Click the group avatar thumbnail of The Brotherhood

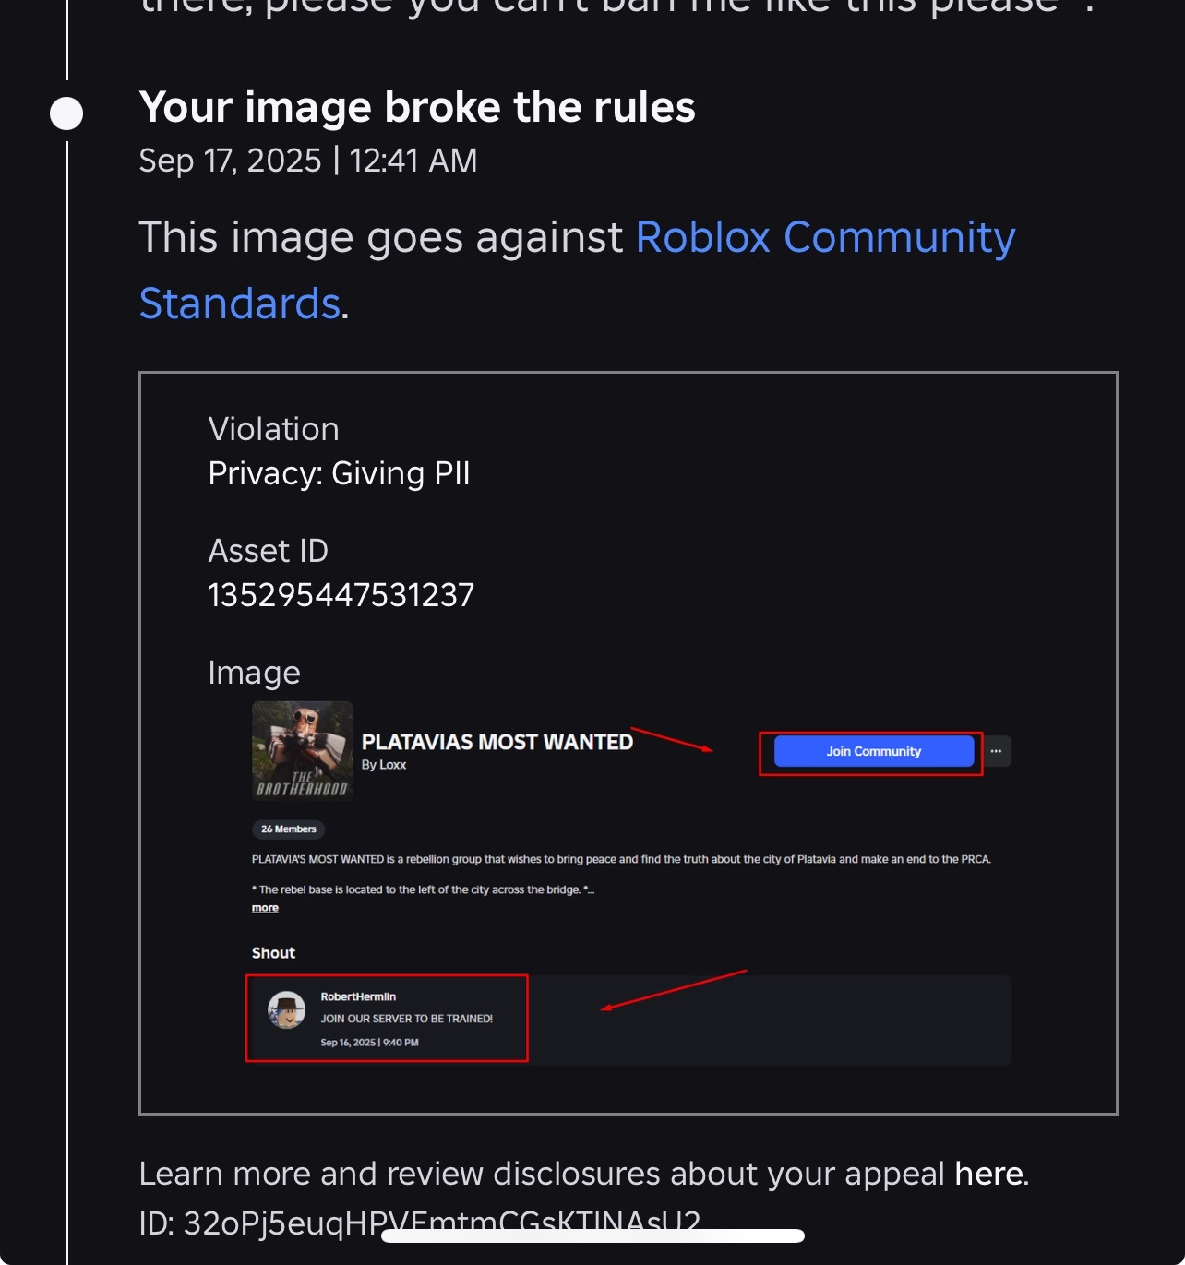pos(302,750)
